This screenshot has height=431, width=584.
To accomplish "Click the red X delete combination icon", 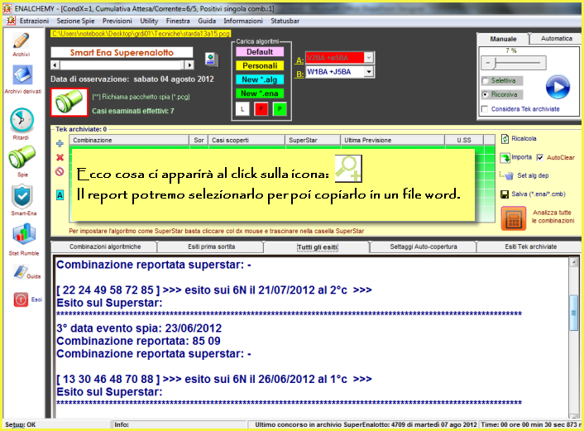I will pyautogui.click(x=60, y=157).
